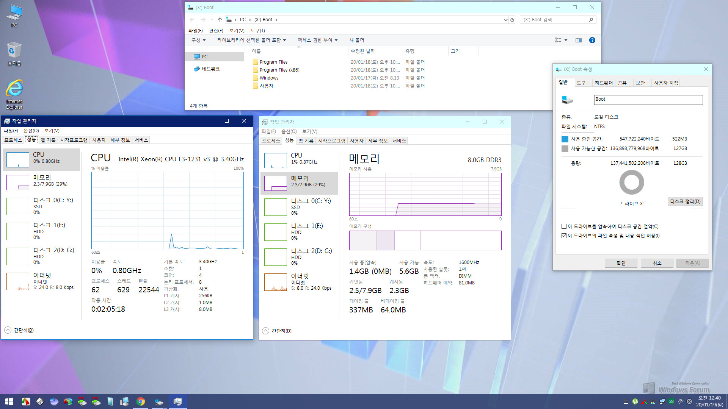
Task: Select 메모리 in the left Task Manager sidebar
Action: tap(41, 182)
